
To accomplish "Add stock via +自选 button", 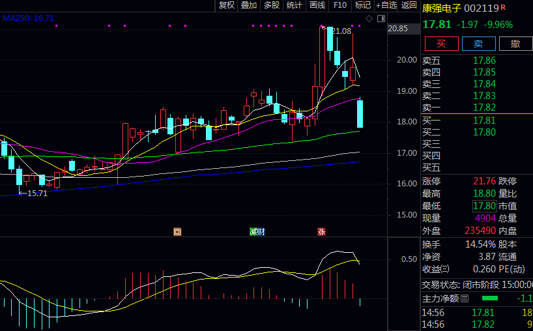I will point(386,5).
